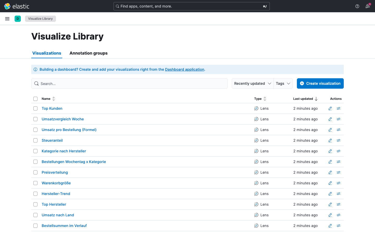
Task: Open the Recently updated sort dropdown
Action: point(252,83)
